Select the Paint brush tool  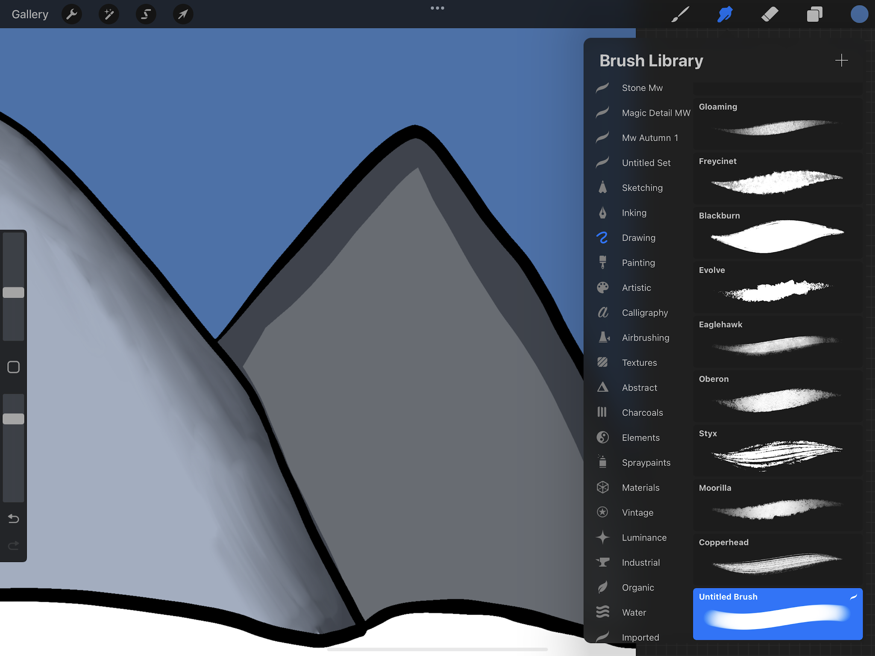pyautogui.click(x=680, y=14)
